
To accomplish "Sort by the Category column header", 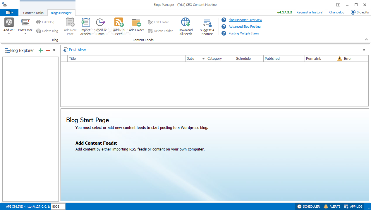I will pos(220,59).
